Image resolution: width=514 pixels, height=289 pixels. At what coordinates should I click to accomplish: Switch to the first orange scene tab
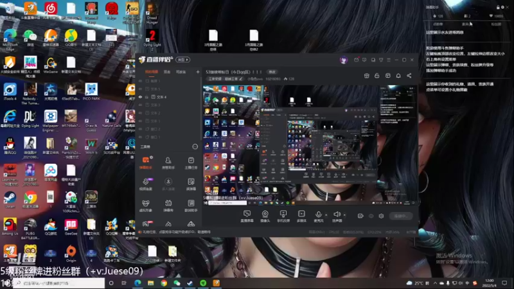click(x=152, y=72)
